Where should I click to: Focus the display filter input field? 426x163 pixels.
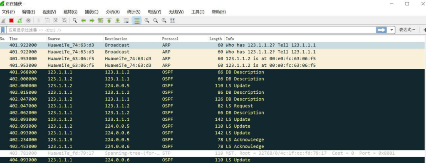click(x=191, y=30)
